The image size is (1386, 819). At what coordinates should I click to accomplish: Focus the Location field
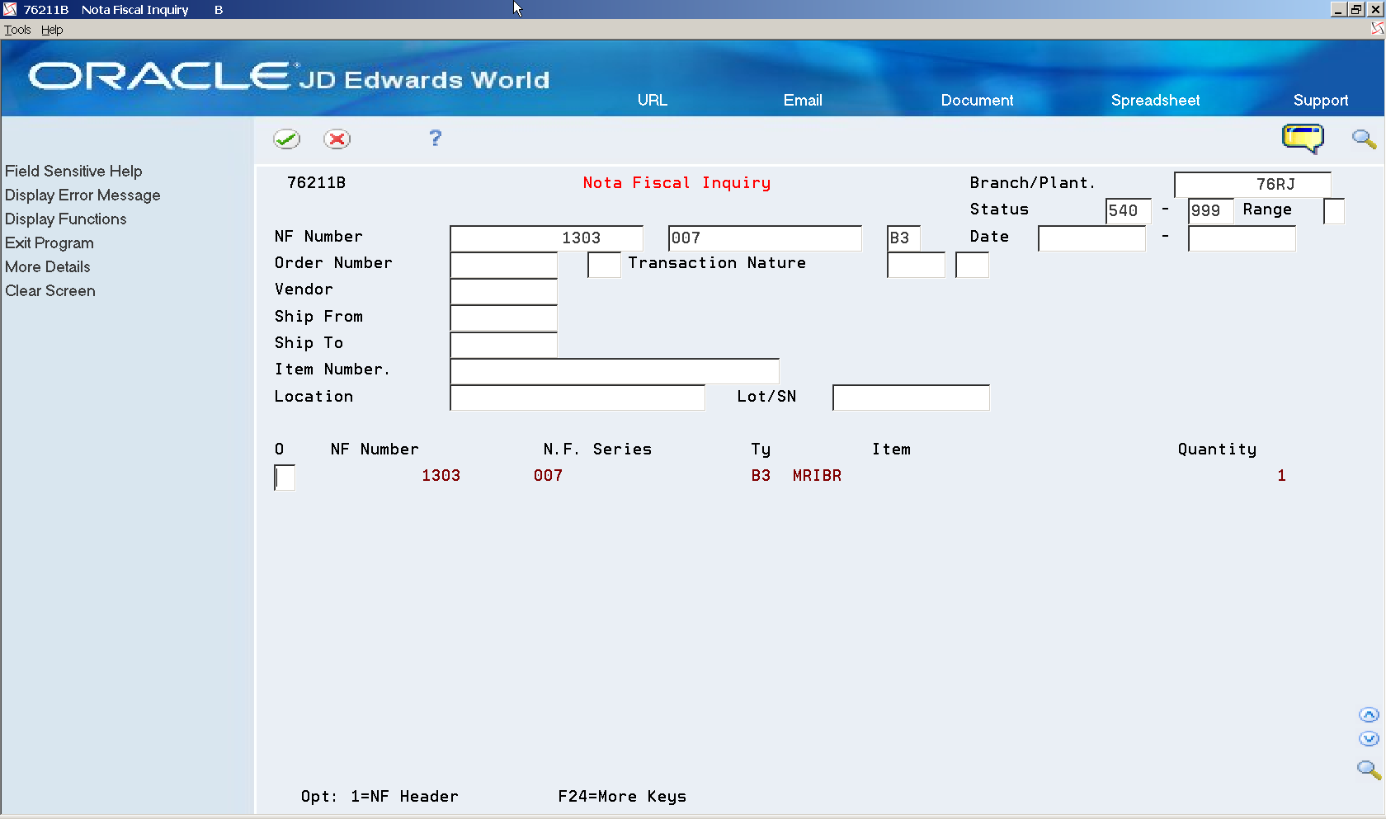(577, 398)
